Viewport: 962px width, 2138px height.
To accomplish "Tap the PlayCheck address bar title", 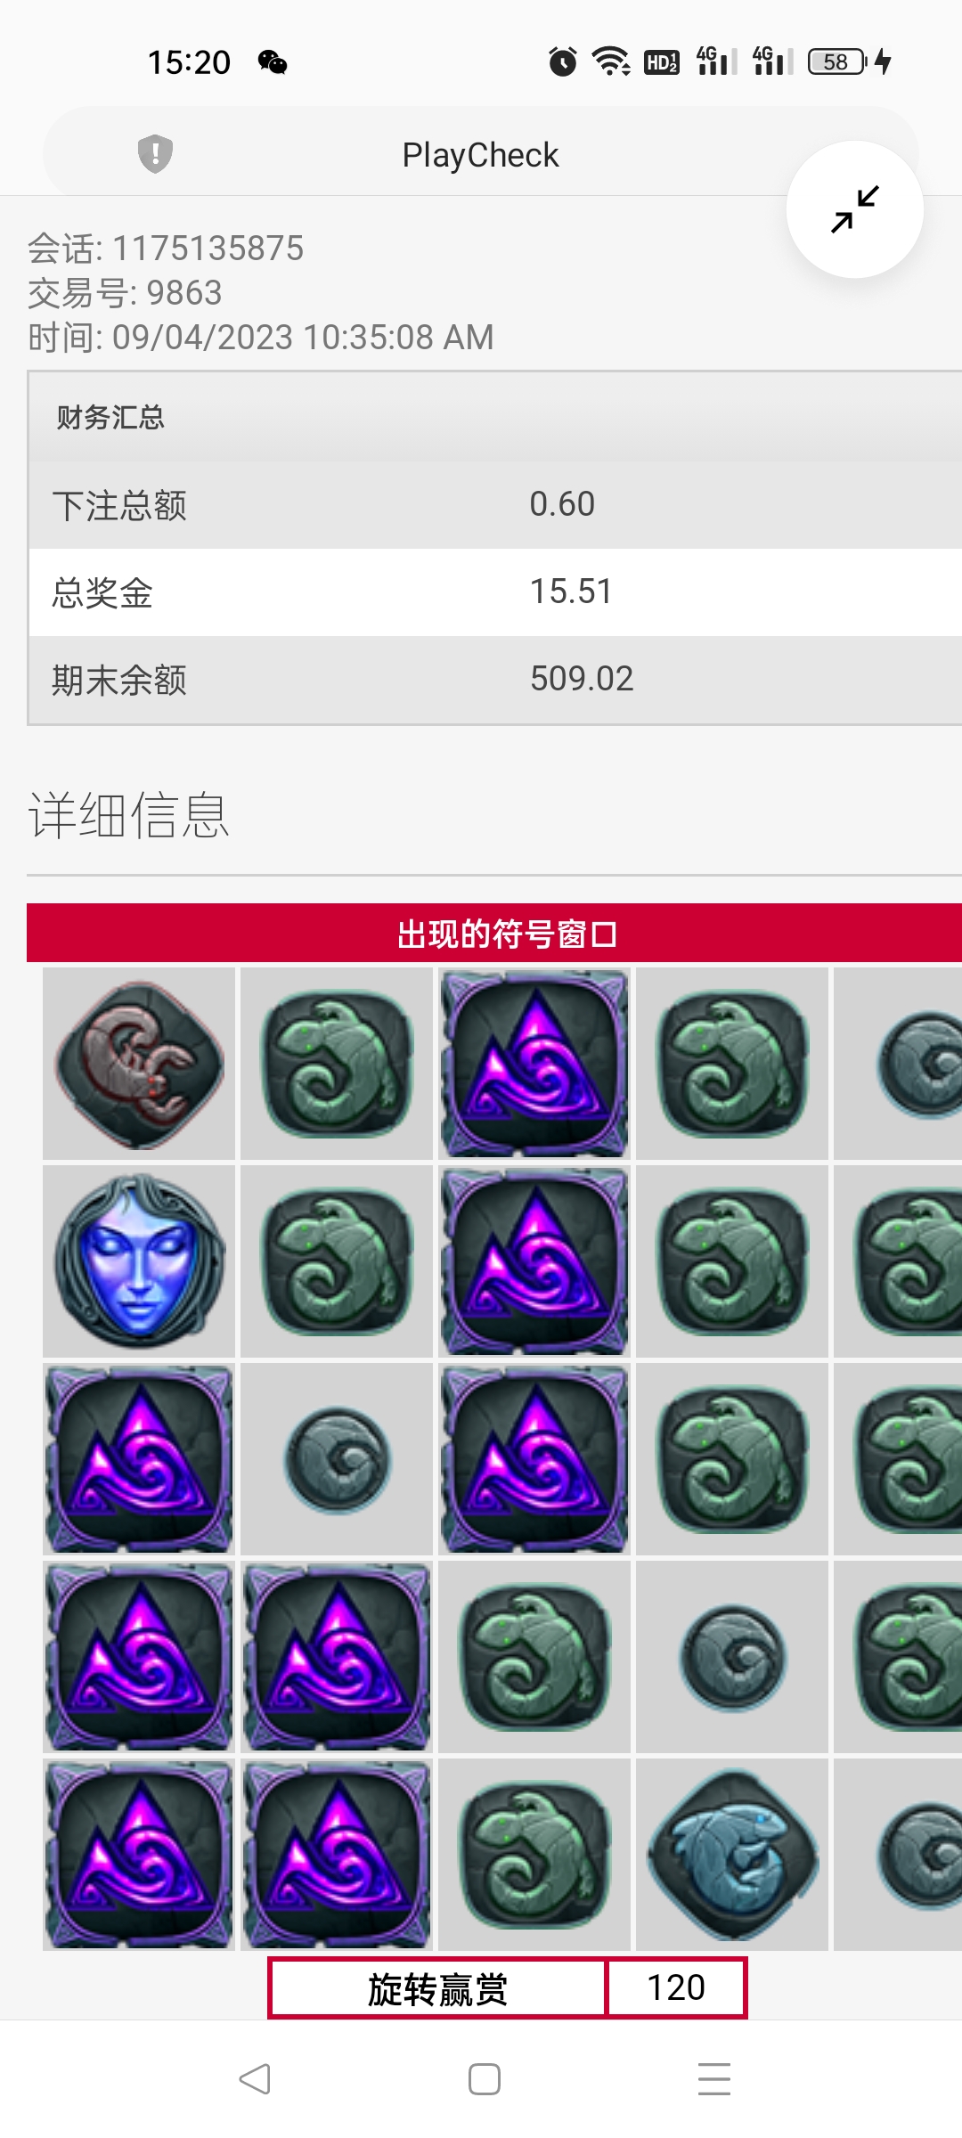I will coord(481,155).
